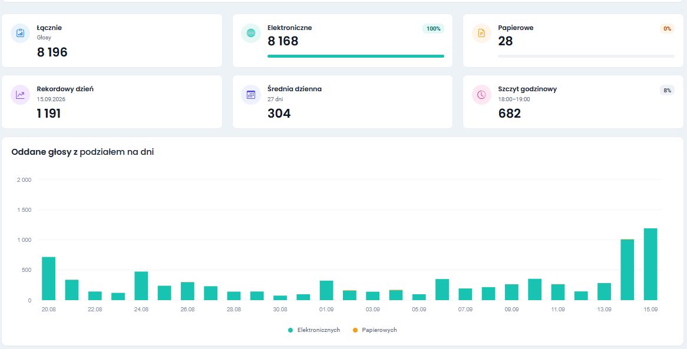This screenshot has height=349, width=687.
Task: Click the Elektroniczne green progress bar
Action: click(356, 56)
